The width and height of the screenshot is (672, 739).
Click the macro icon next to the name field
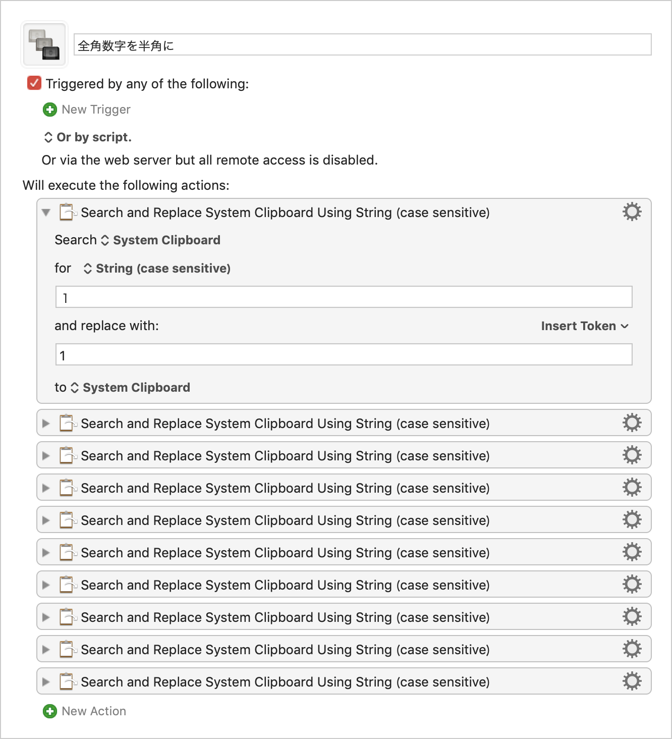pos(44,44)
